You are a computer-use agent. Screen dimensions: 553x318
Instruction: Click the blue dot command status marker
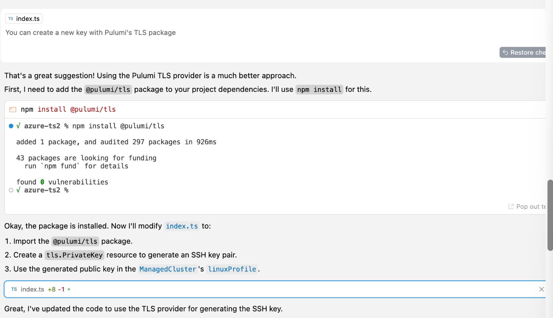(x=11, y=126)
